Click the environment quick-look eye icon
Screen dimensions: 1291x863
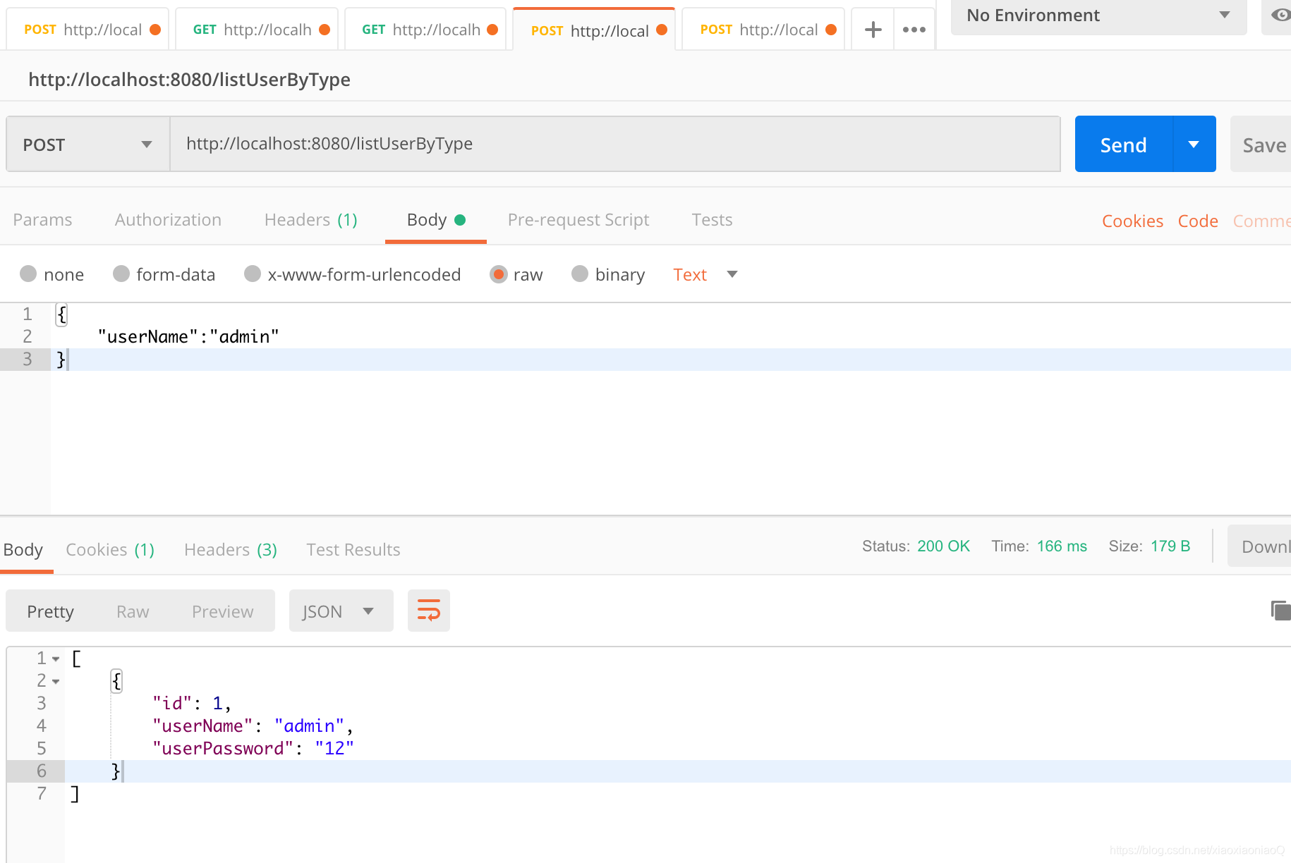[x=1280, y=15]
